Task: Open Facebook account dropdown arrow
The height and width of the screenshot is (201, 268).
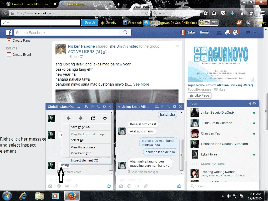Action: (x=255, y=32)
